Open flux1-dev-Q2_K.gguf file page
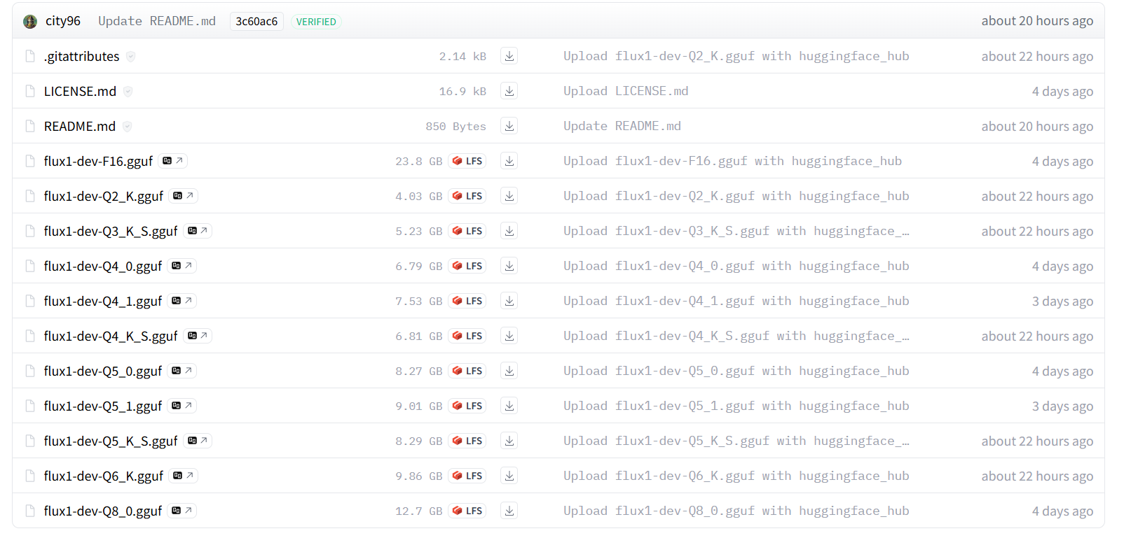Viewport: 1124px width, 538px height. pos(104,197)
